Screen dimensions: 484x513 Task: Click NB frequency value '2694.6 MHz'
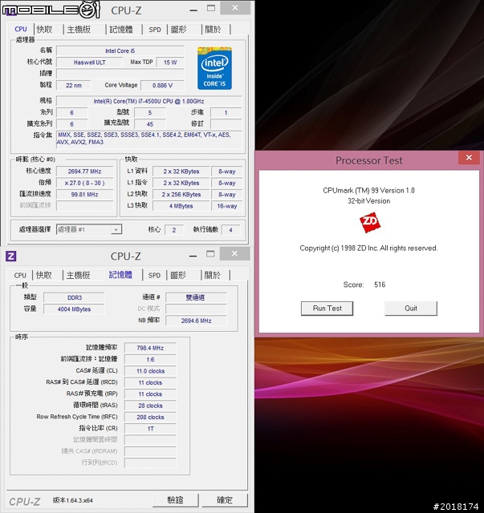coord(196,321)
